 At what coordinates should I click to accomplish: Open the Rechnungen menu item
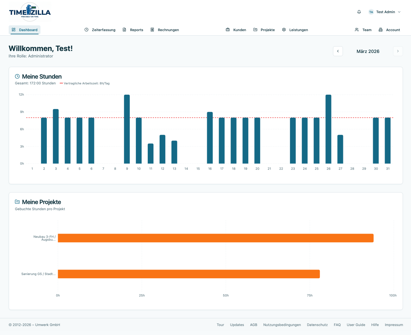(168, 30)
